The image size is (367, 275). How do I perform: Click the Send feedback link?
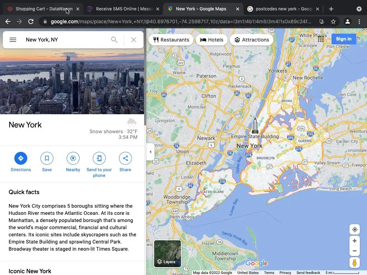(x=308, y=272)
